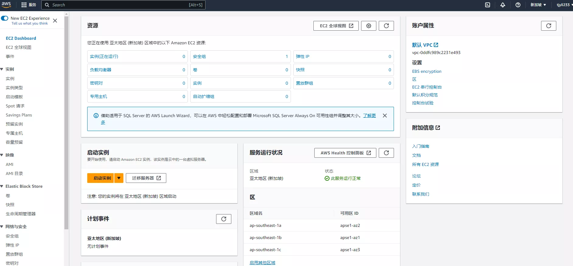
Task: Open the 新加坡 region selector
Action: click(x=538, y=5)
